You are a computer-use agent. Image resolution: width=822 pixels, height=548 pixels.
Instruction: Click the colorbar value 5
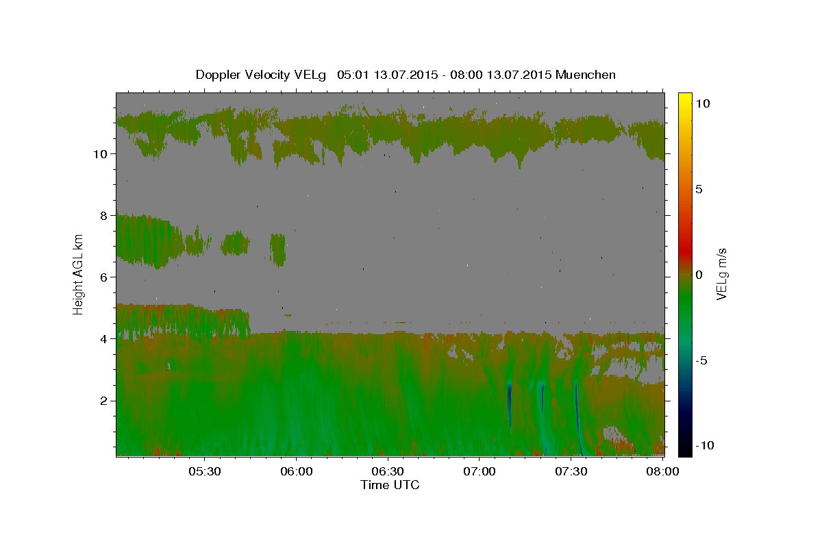click(699, 189)
